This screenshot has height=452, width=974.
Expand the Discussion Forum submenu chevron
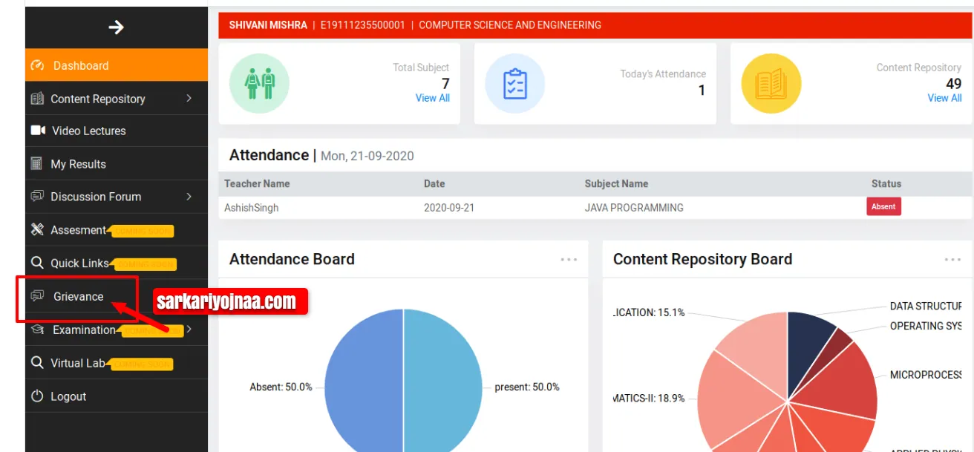(189, 196)
